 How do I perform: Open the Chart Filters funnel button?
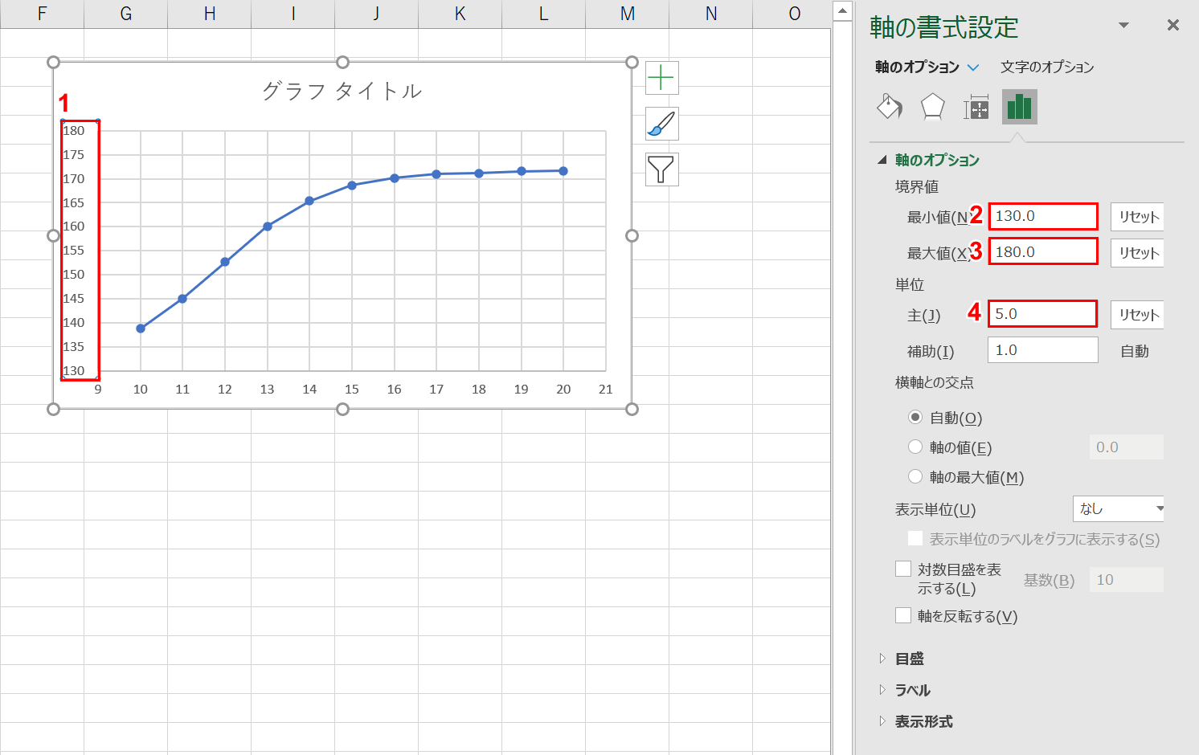pyautogui.click(x=661, y=169)
